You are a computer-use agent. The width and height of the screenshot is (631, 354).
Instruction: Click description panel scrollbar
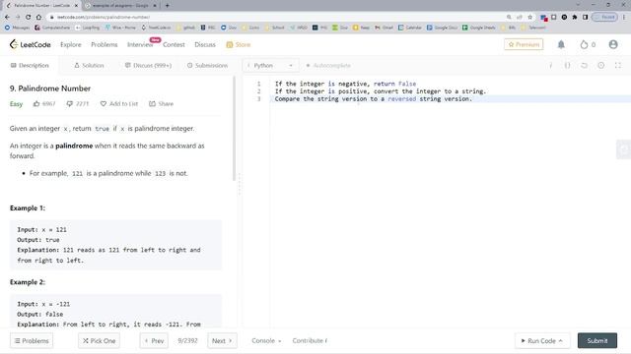click(x=234, y=129)
